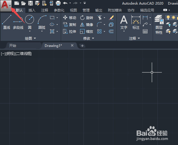Select the rectangle draw tool
This screenshot has height=145, width=178.
pos(52,18)
